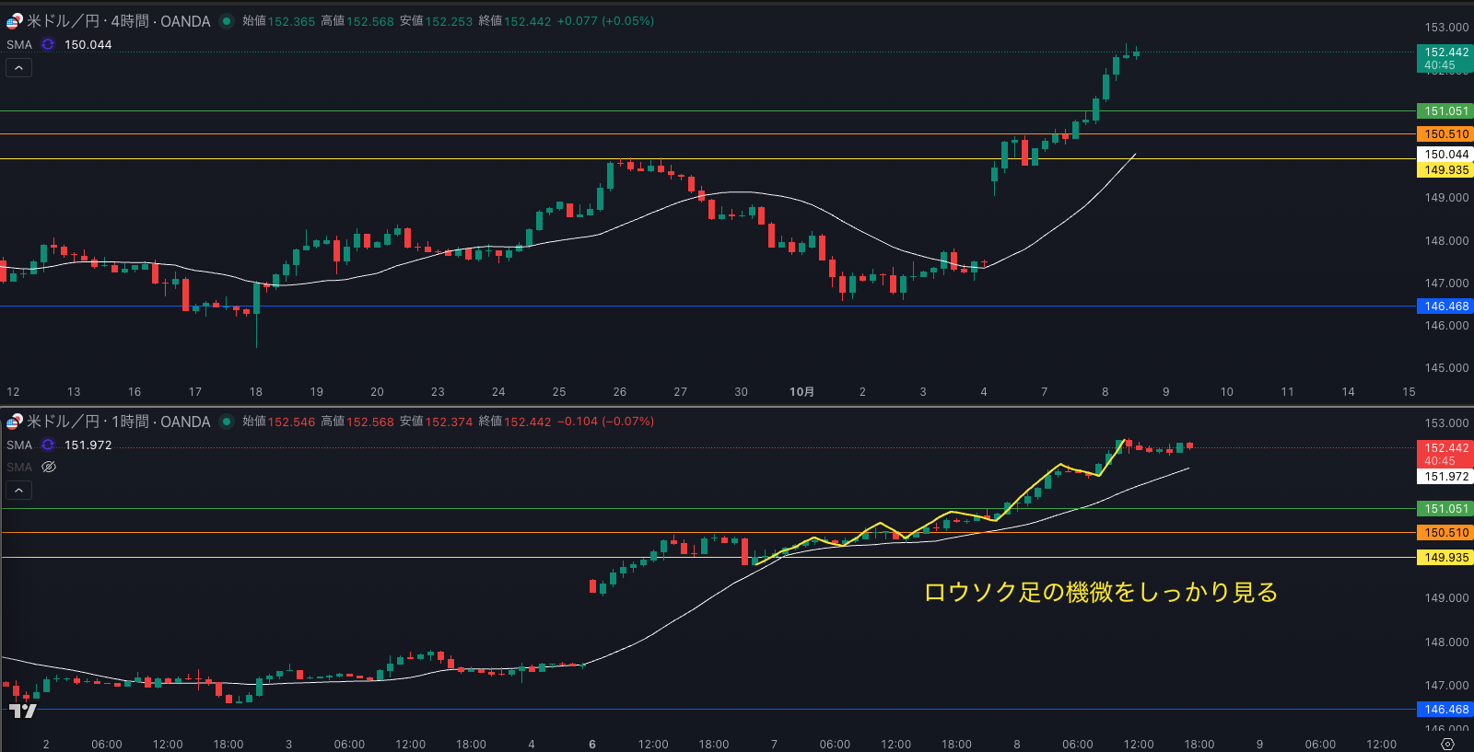Viewport: 1474px width, 752px height.
Task: Click the TradingView logo in bottom chart
Action: (23, 711)
